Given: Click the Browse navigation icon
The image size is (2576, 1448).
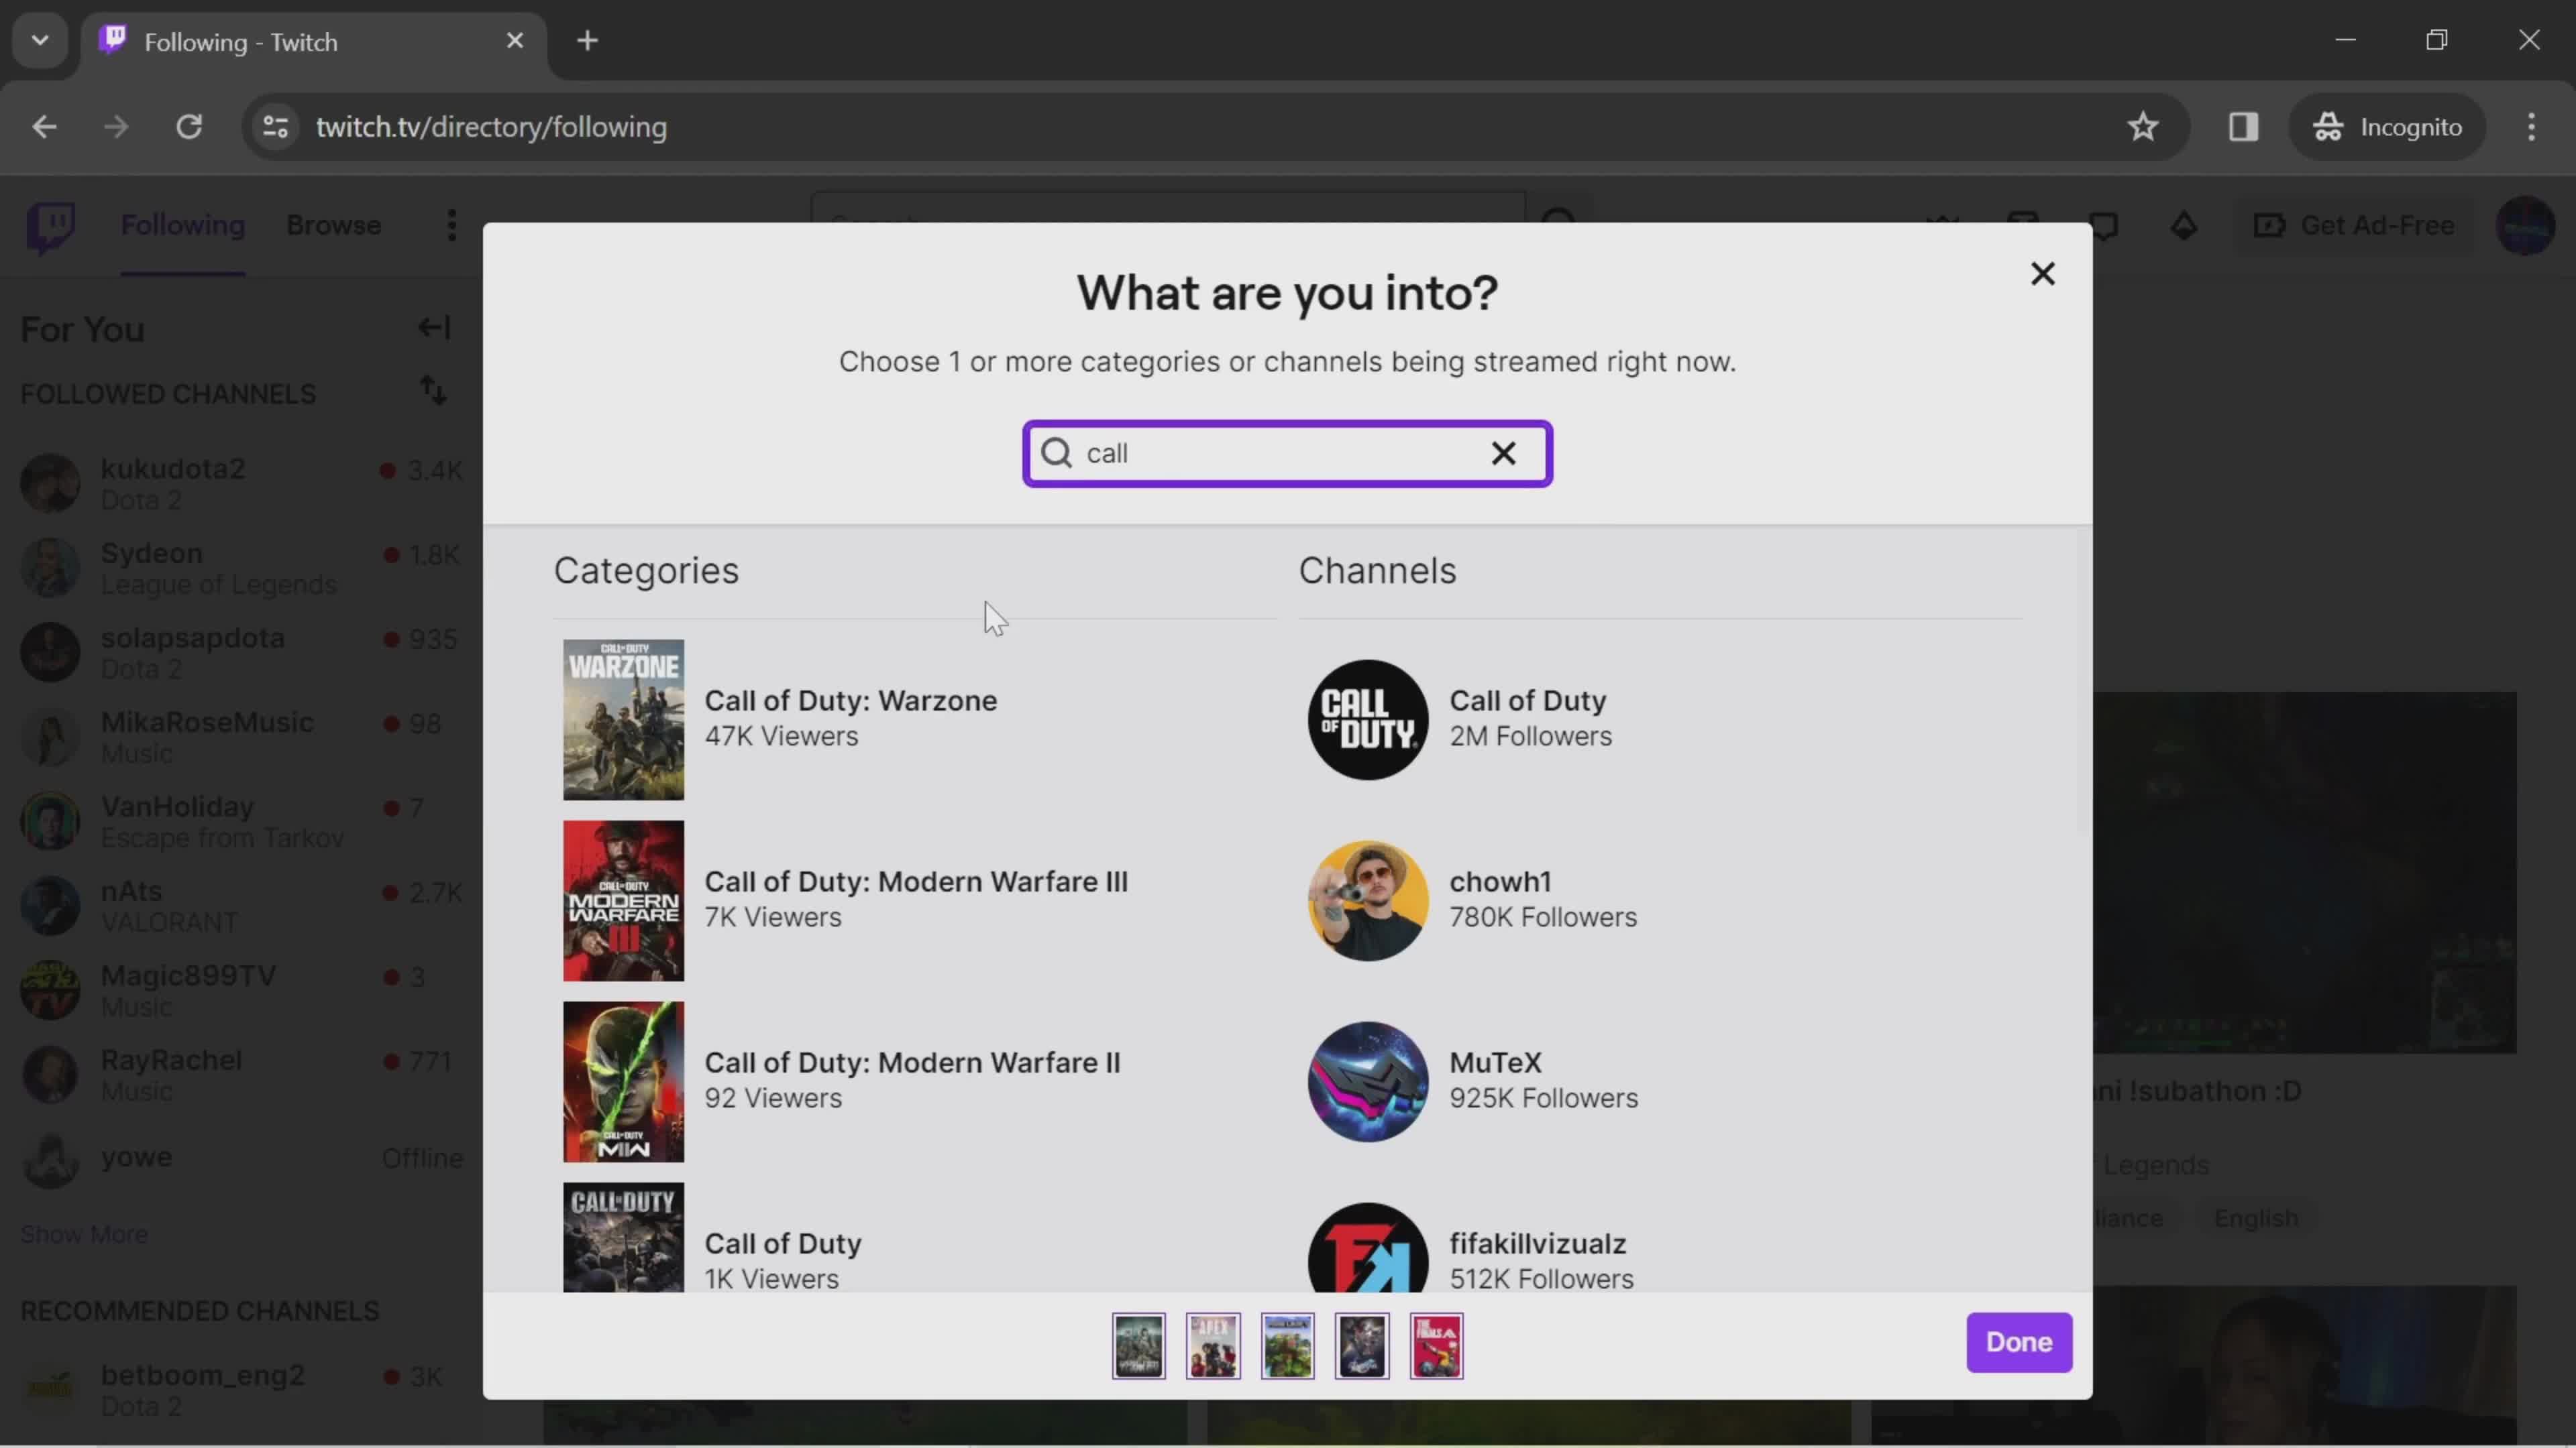Looking at the screenshot, I should click(x=334, y=225).
